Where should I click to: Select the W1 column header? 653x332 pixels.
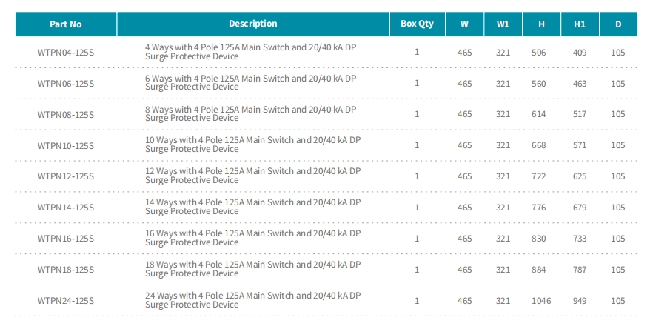503,24
